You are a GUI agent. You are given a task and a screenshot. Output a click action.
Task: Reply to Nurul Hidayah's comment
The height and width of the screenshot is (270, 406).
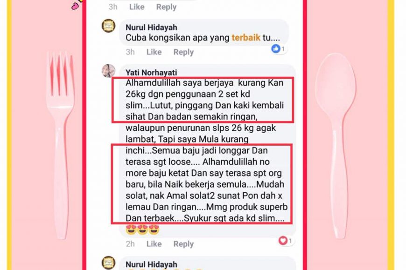pyautogui.click(x=183, y=52)
